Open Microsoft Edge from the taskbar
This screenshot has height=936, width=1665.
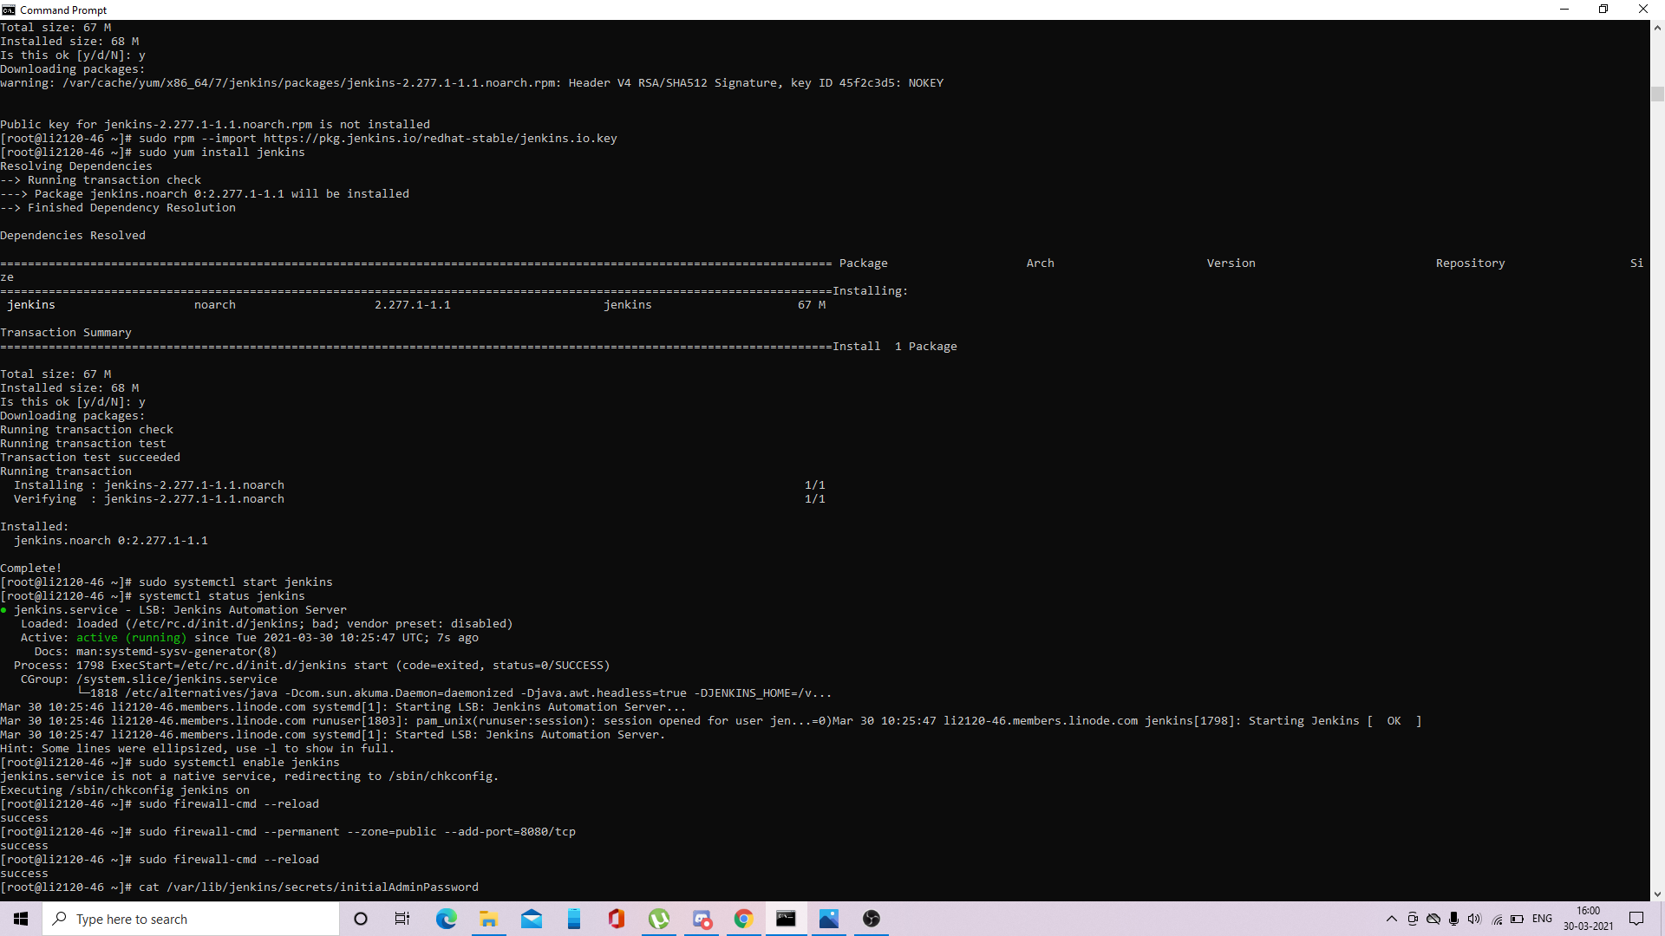[x=446, y=919]
